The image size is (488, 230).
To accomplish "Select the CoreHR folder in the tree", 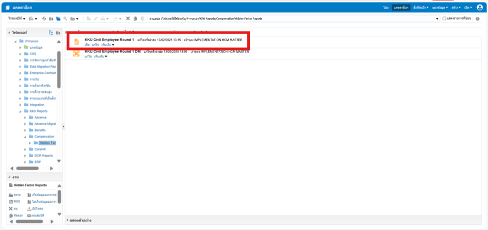I will (x=41, y=149).
